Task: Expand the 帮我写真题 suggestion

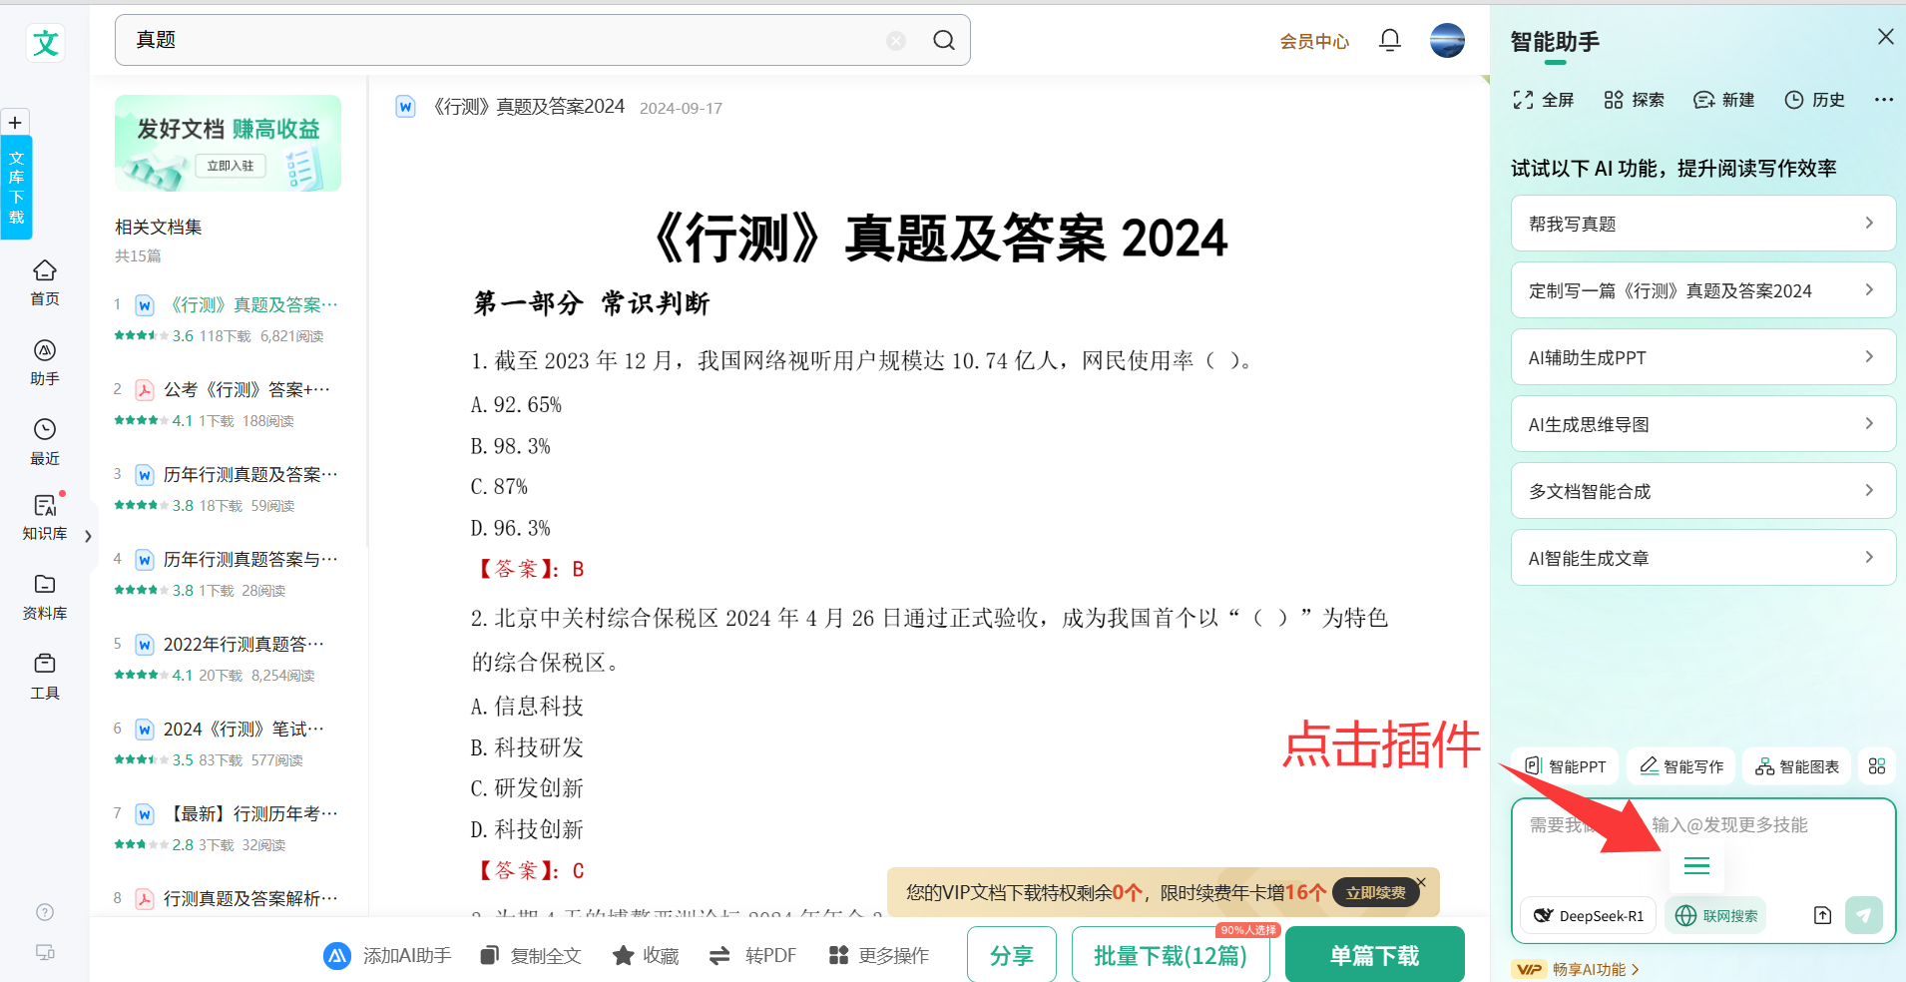Action: click(x=1702, y=224)
